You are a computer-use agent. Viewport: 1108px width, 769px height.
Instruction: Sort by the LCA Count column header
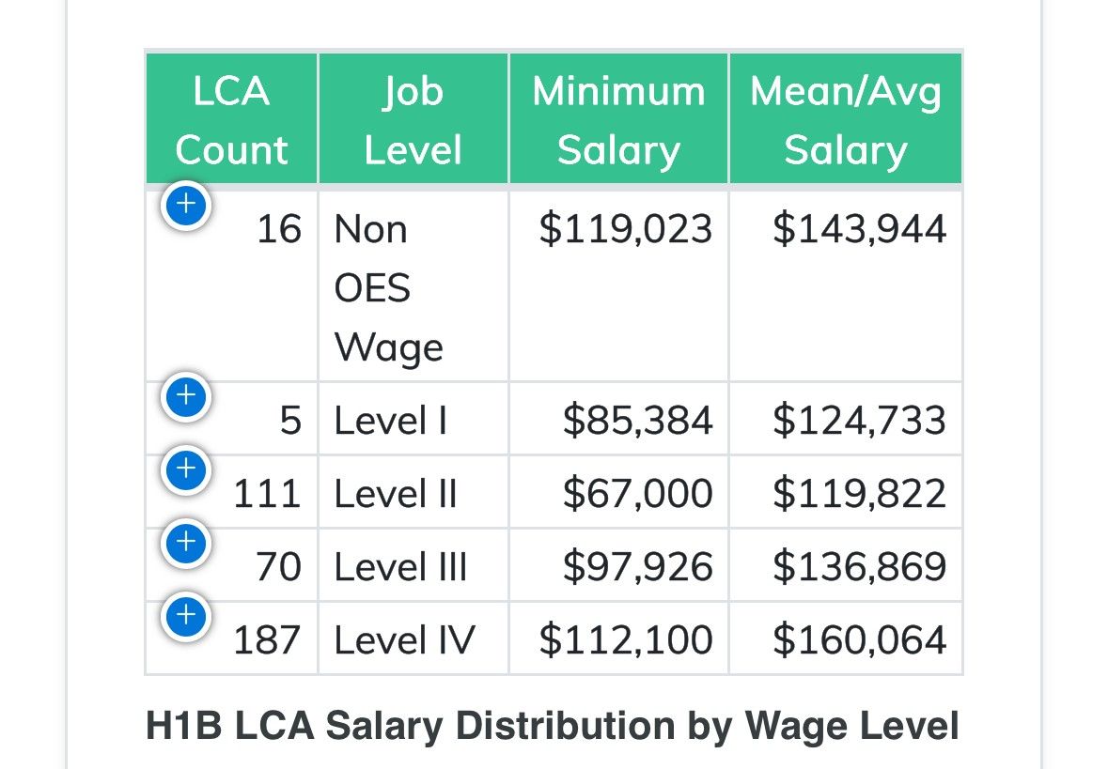click(x=232, y=118)
